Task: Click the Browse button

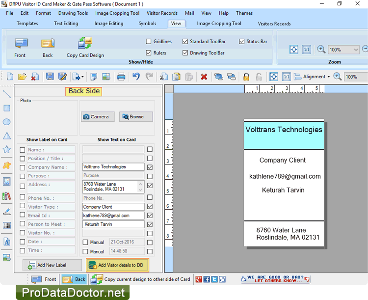Action: (136, 116)
